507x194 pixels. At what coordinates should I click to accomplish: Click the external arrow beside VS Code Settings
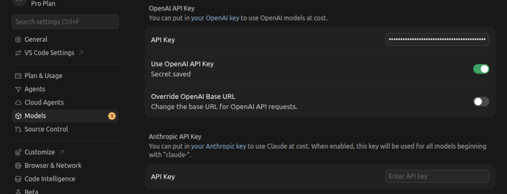click(81, 52)
